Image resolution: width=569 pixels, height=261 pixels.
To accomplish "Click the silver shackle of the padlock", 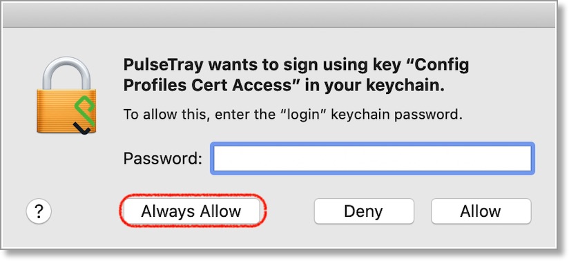I will 66,74.
